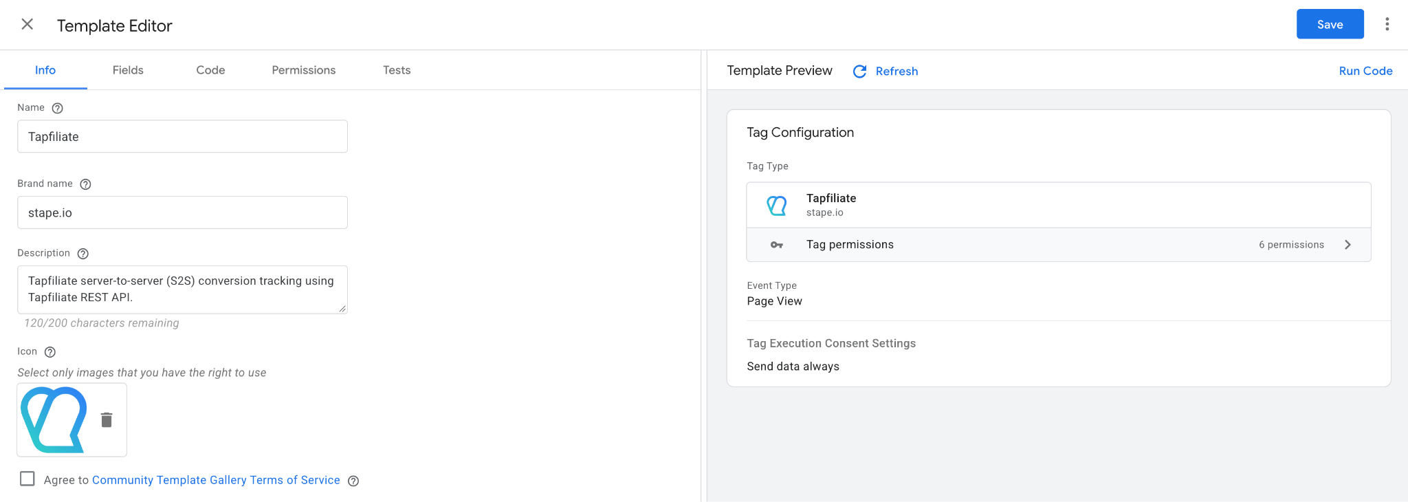Screen dimensions: 1408x502
Task: Close the Template Editor with the X icon
Action: tap(27, 25)
